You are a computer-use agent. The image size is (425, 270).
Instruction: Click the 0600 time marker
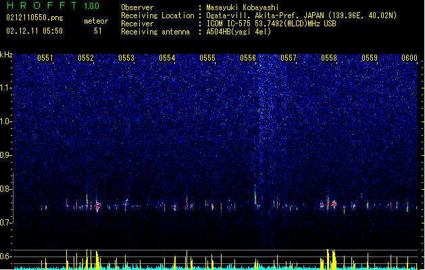[x=409, y=58]
